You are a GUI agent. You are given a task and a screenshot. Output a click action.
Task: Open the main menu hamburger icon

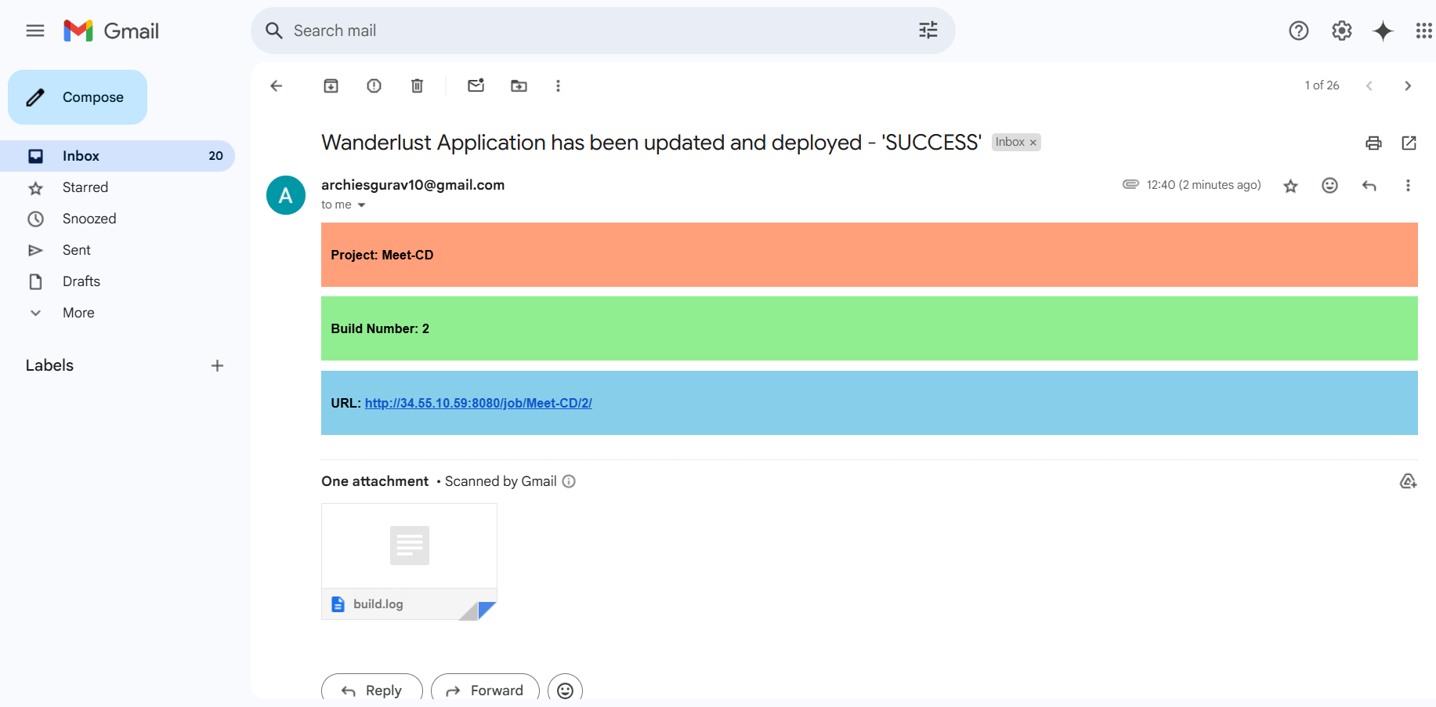coord(35,31)
